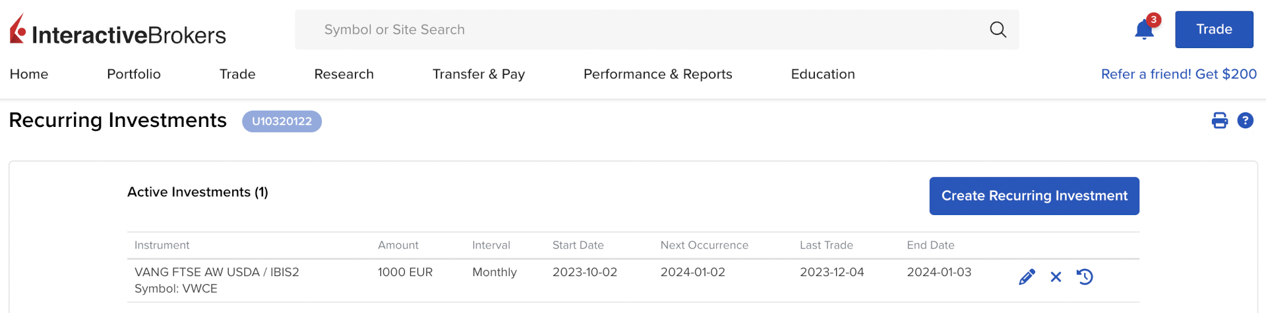This screenshot has width=1266, height=313.
Task: Open the Trade navigation menu
Action: pyautogui.click(x=237, y=74)
